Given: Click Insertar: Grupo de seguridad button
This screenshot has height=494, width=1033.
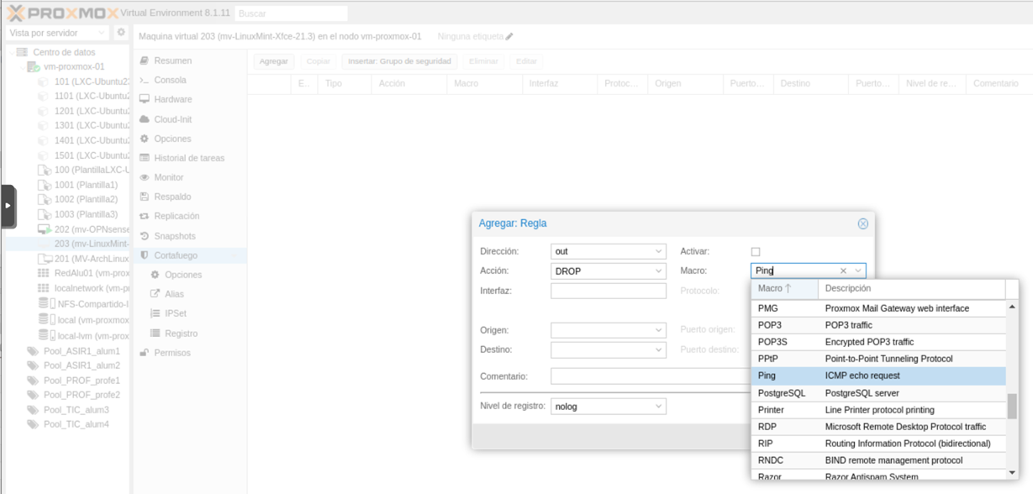Looking at the screenshot, I should tap(399, 61).
